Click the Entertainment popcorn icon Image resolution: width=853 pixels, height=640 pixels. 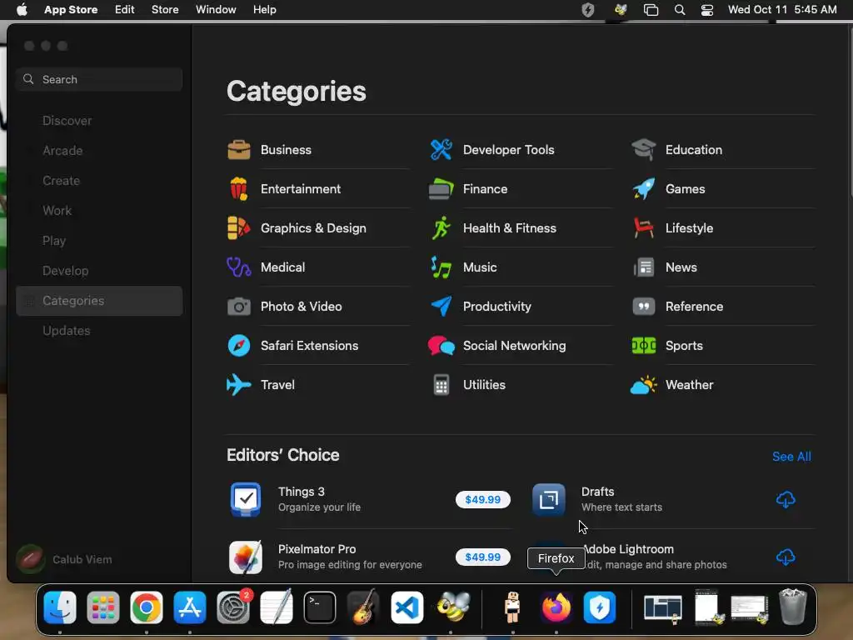pos(239,189)
